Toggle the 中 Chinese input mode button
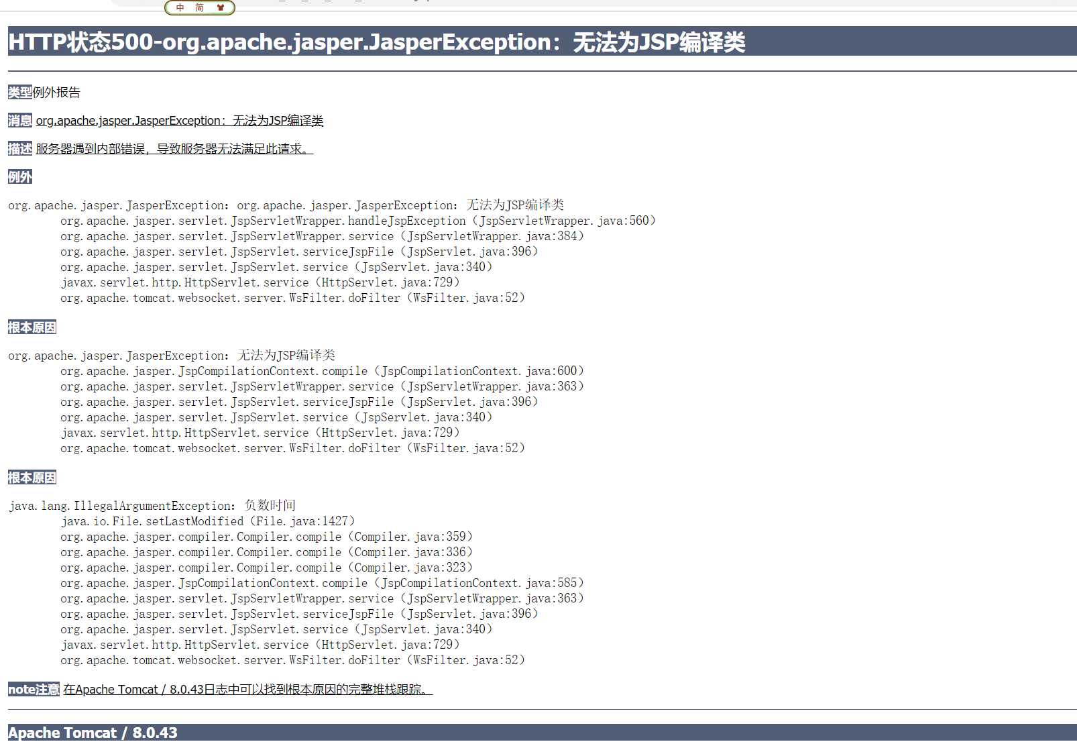1077x746 pixels. (x=180, y=7)
